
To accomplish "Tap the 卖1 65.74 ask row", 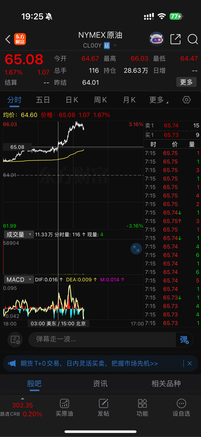I will tap(172, 125).
